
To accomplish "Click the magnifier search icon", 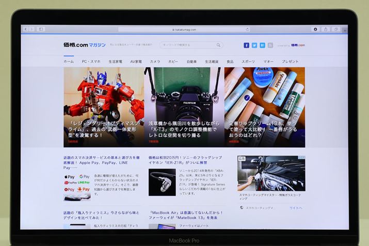I will point(219,45).
